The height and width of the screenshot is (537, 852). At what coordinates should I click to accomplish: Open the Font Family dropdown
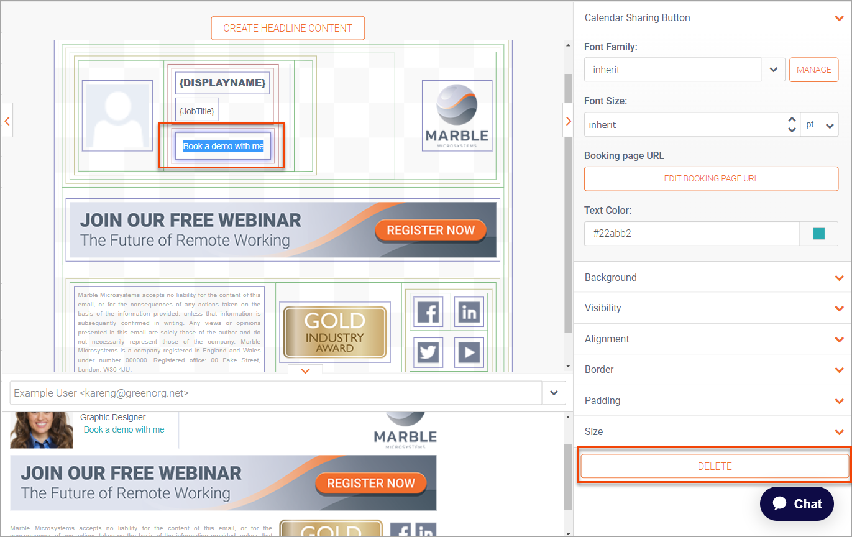[x=773, y=70]
